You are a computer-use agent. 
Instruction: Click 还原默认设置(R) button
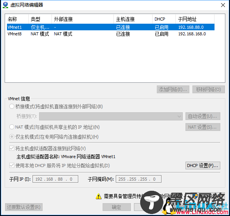(24, 207)
